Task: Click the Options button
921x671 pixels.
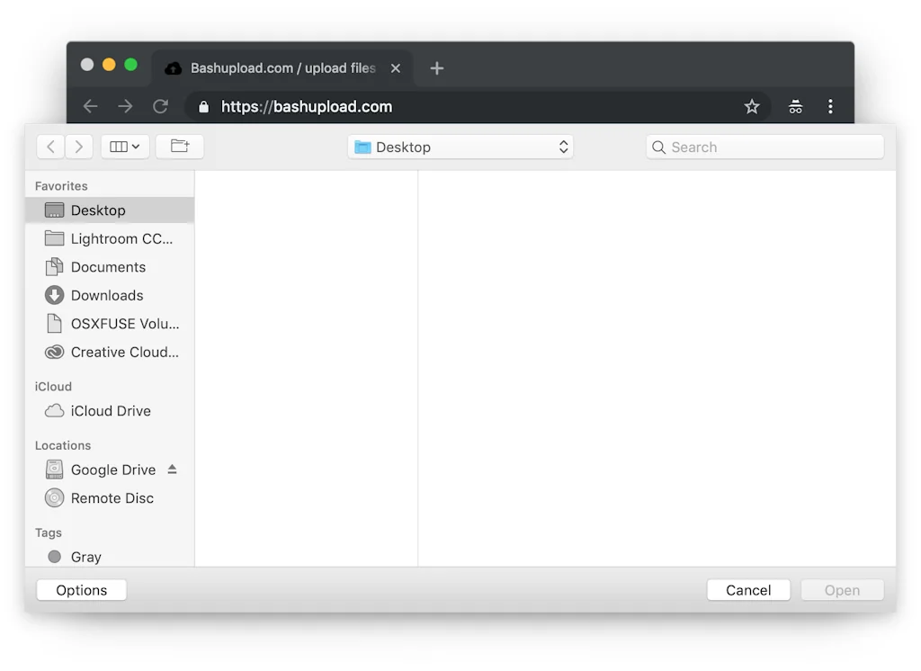Action: [x=82, y=590]
